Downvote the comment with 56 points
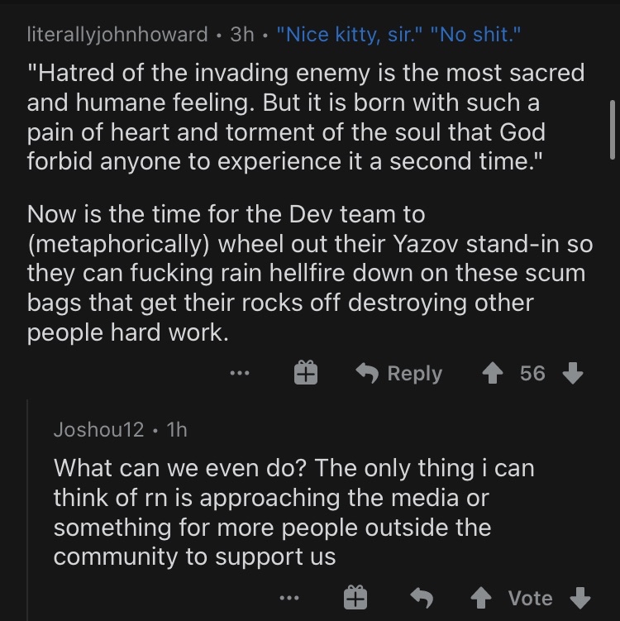This screenshot has width=620, height=621. [x=573, y=373]
